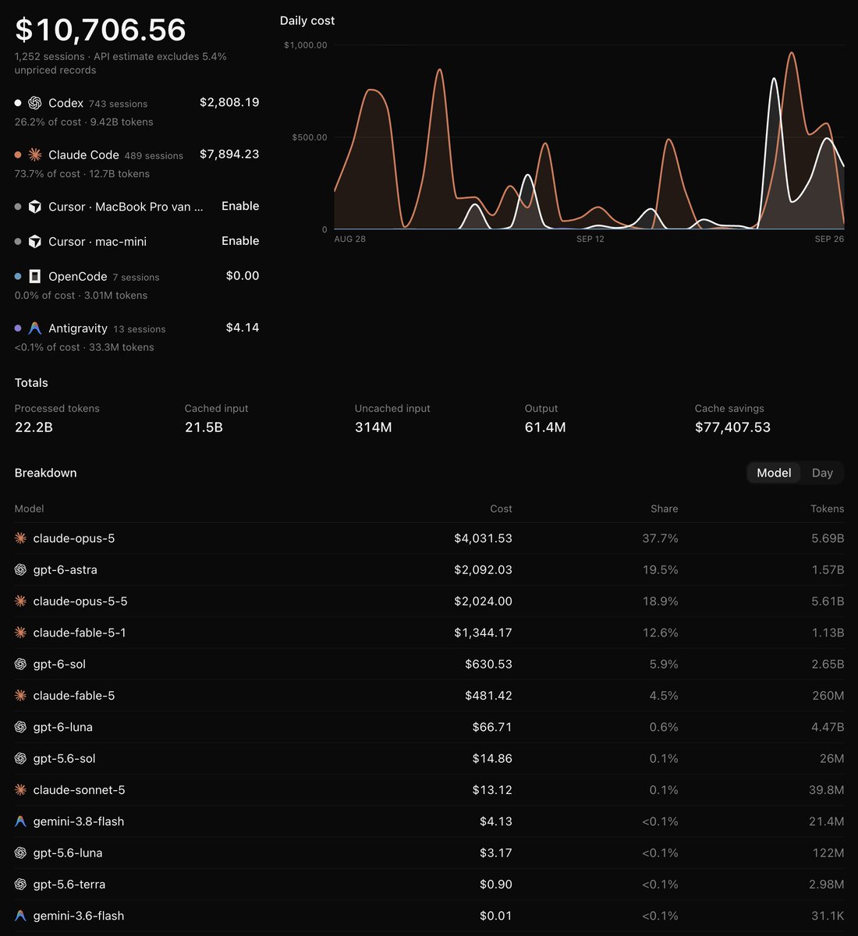Switch the breakdown to Day view
The width and height of the screenshot is (858, 936).
(822, 473)
